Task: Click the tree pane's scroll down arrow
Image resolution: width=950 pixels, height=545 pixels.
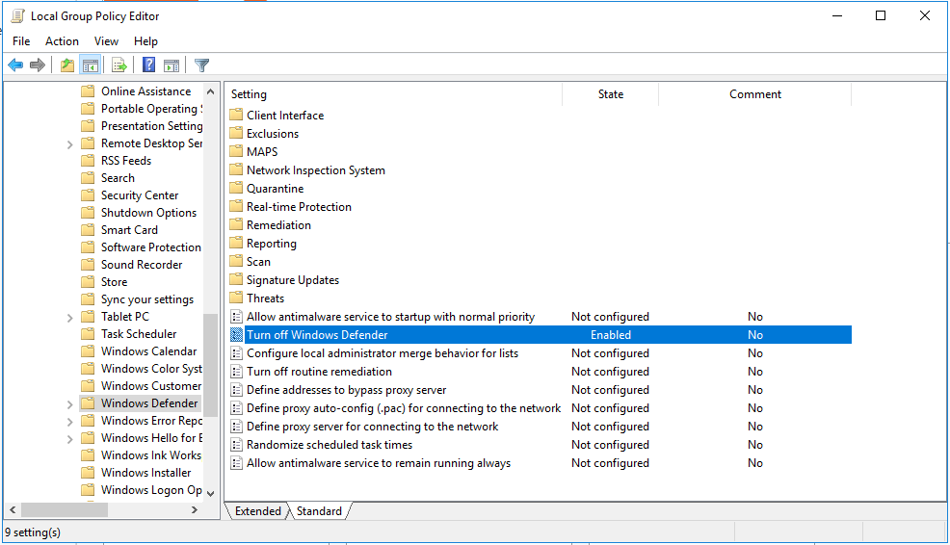Action: [x=211, y=492]
